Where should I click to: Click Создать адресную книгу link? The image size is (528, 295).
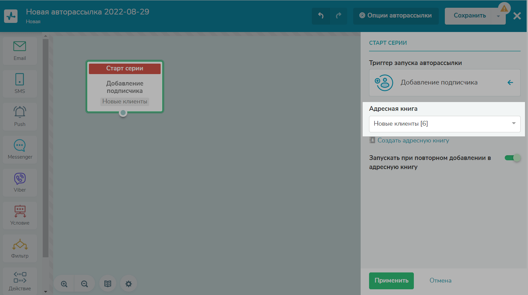coord(413,140)
